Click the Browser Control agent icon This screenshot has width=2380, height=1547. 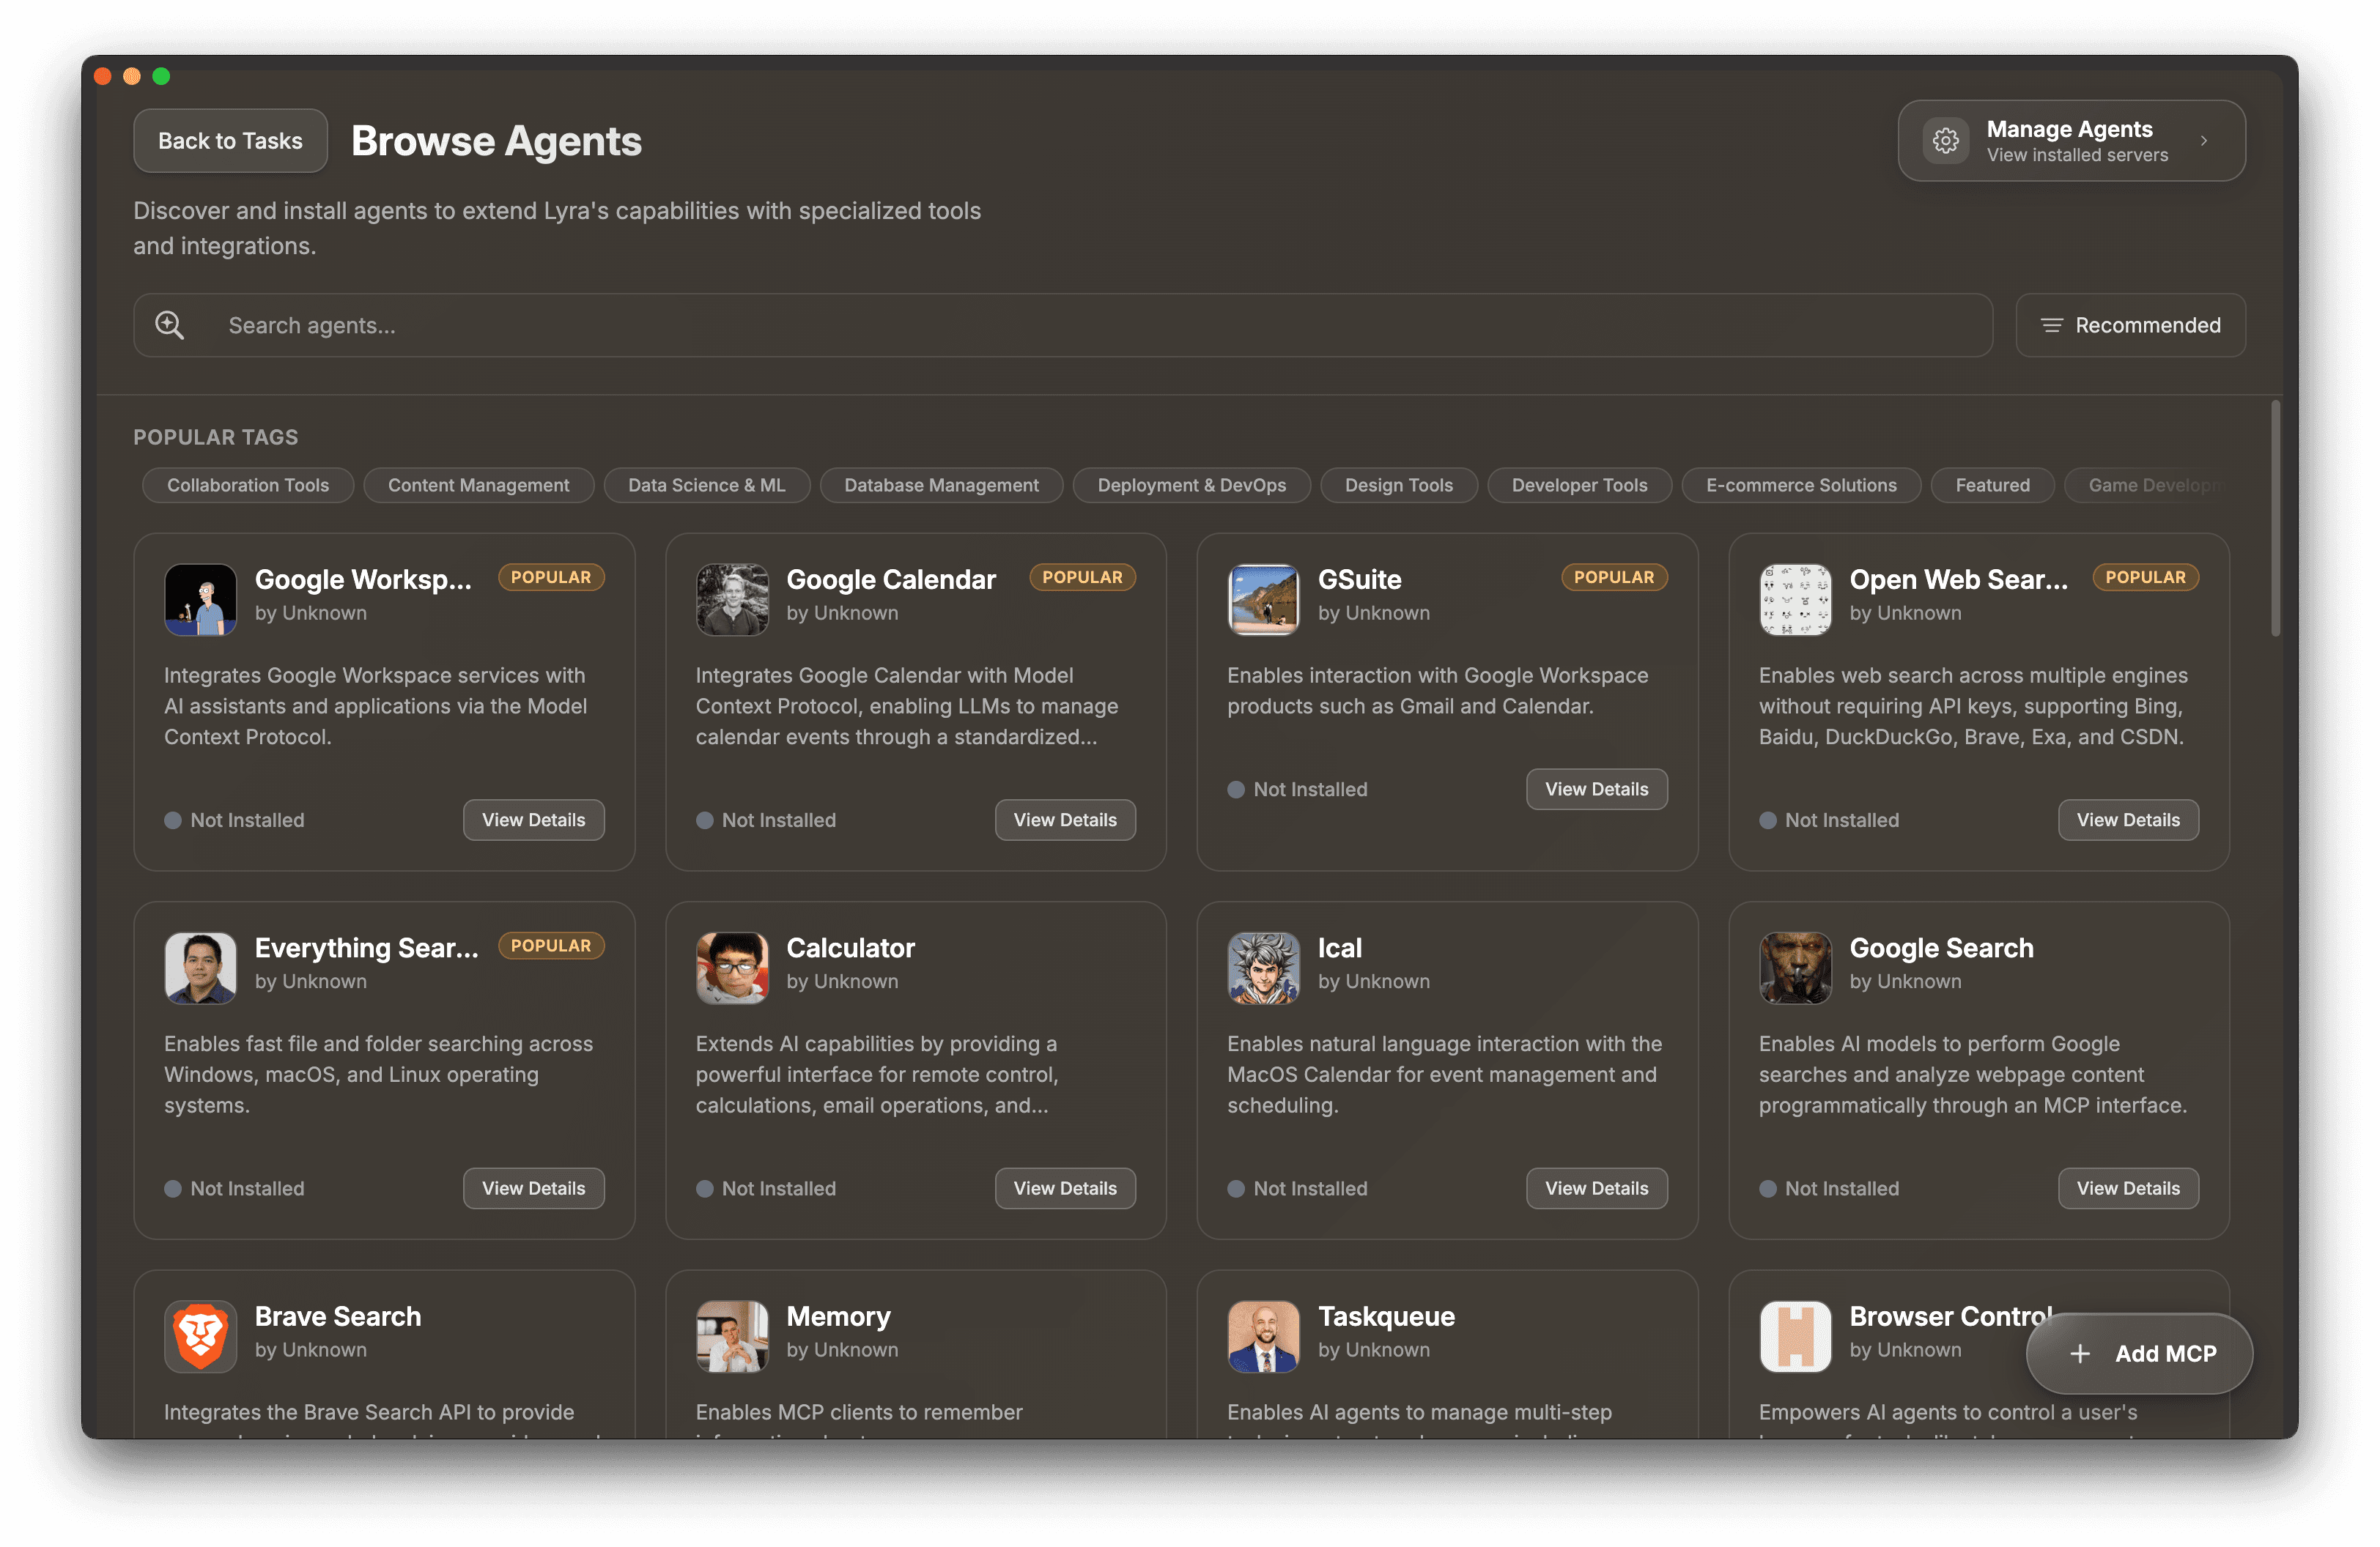click(1795, 1335)
